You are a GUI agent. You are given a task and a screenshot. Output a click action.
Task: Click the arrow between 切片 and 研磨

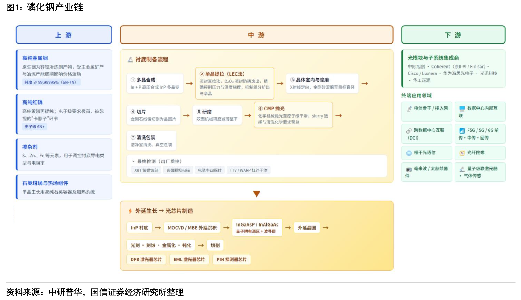(186, 115)
